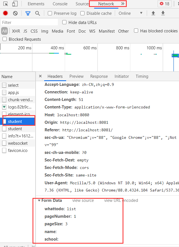Check Has blocked cookies

(136, 31)
